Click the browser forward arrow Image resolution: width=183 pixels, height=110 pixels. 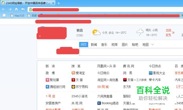(10, 9)
